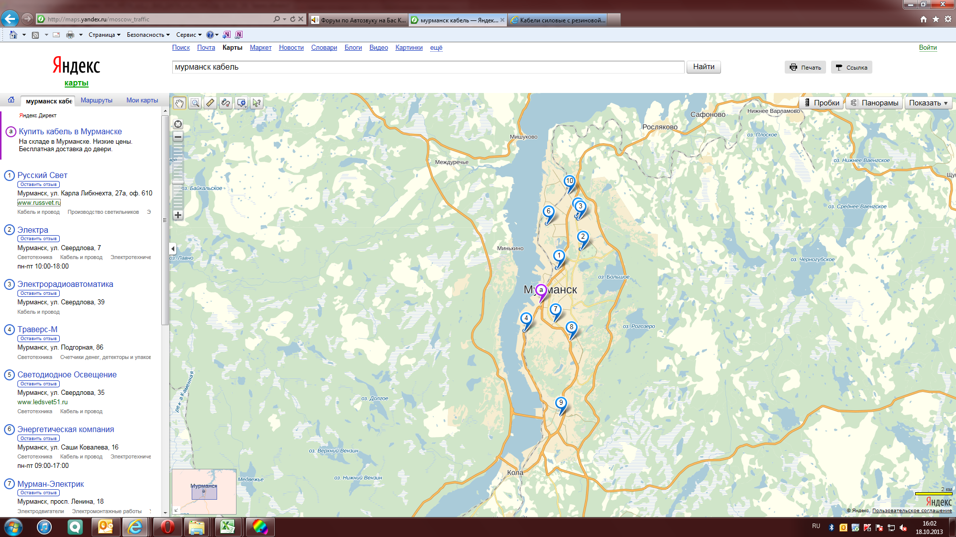
Task: Click the locate-me button on map
Action: tap(178, 124)
